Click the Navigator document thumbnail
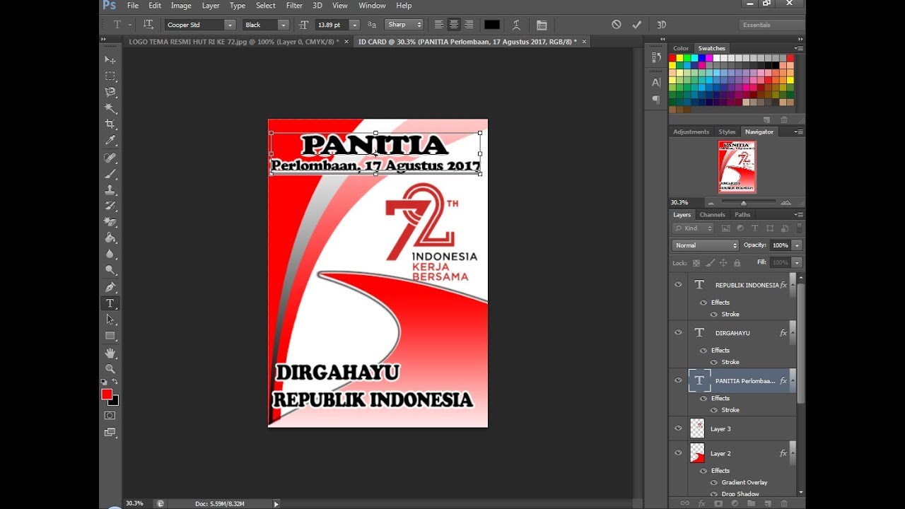 click(737, 167)
